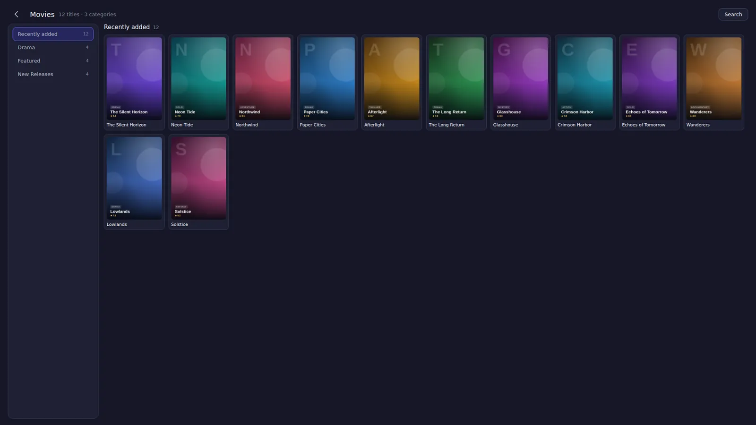Click the "12 titles · 3 categories" subtitle

tap(87, 15)
